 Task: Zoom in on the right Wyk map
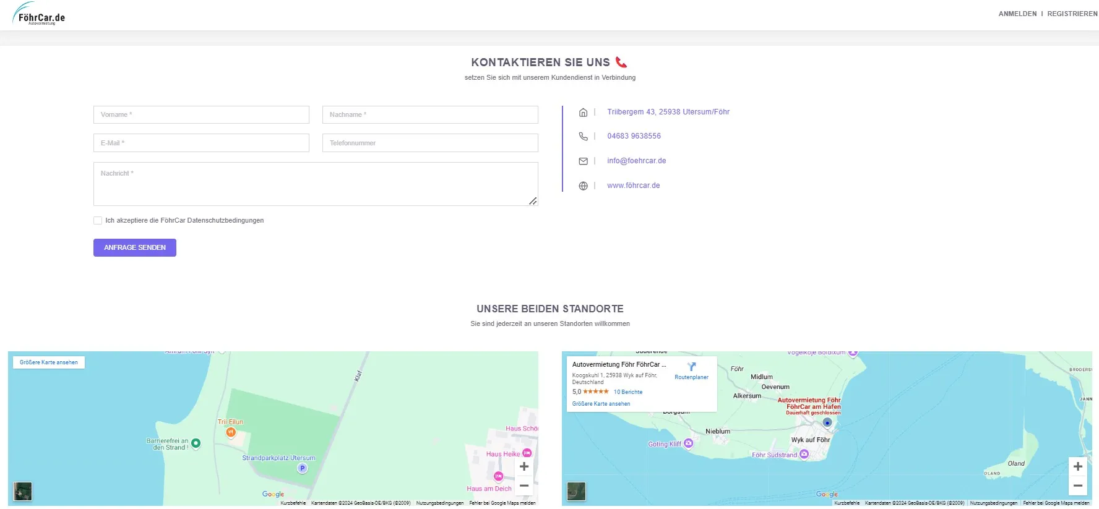(x=1078, y=467)
